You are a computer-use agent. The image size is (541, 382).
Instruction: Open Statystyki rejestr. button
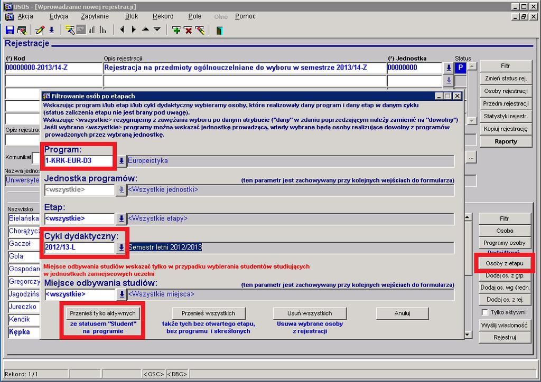pyautogui.click(x=506, y=117)
